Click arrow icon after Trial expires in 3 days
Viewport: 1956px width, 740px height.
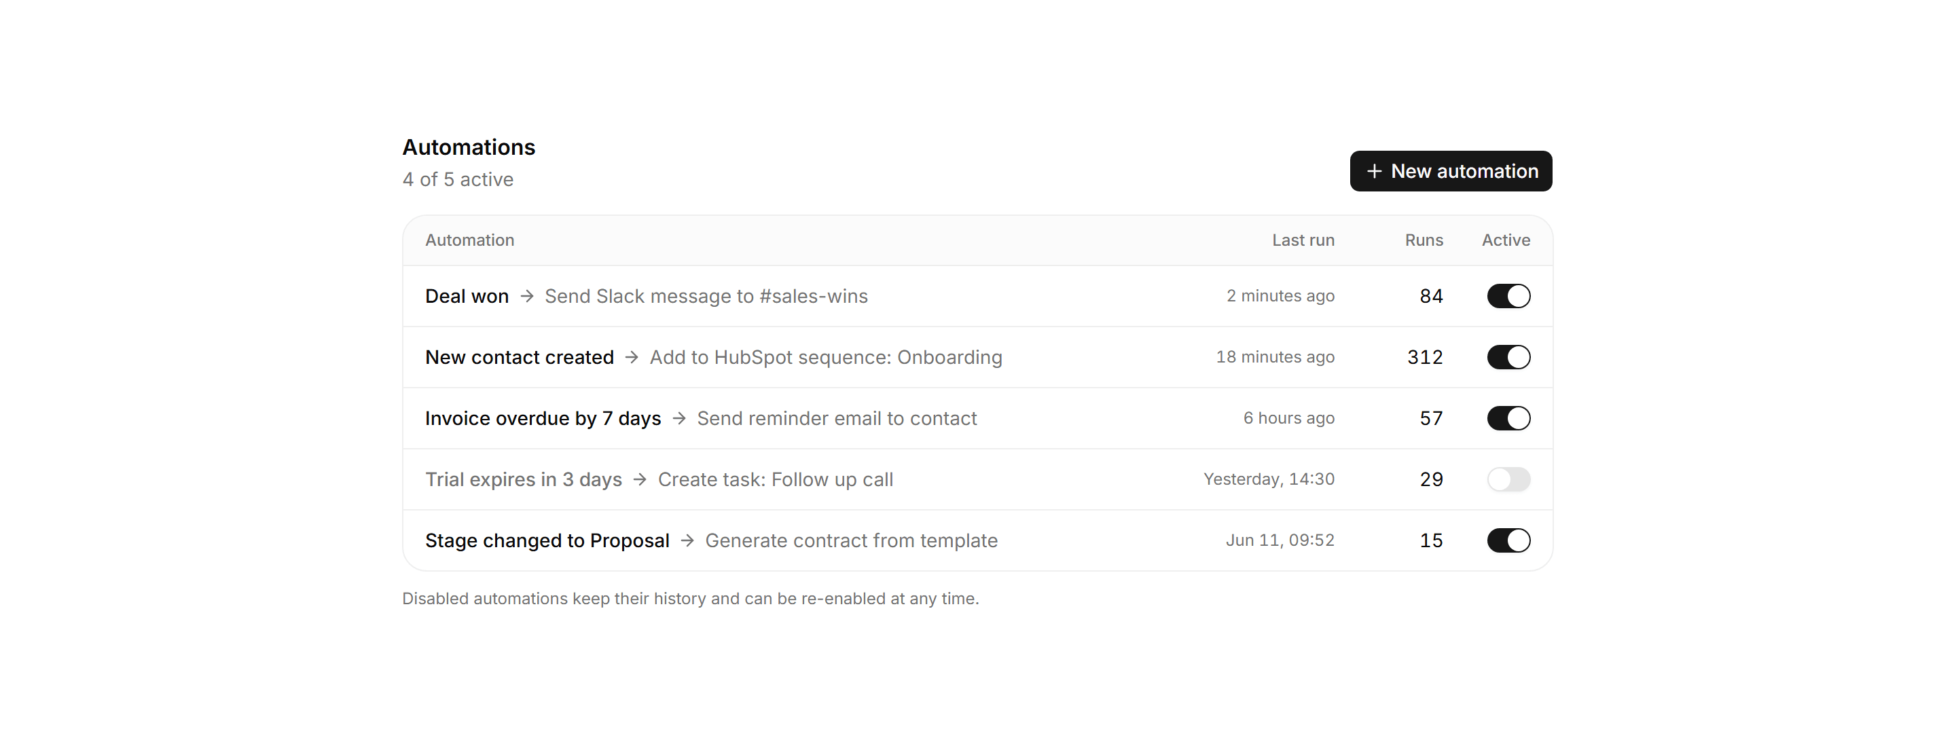pyautogui.click(x=640, y=479)
